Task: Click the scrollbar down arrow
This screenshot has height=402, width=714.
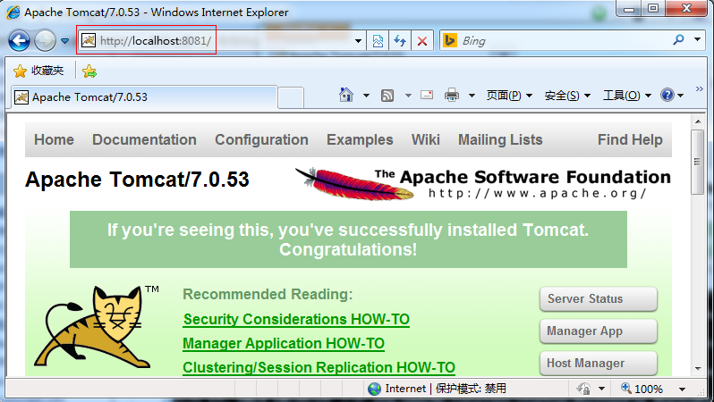Action: point(698,369)
